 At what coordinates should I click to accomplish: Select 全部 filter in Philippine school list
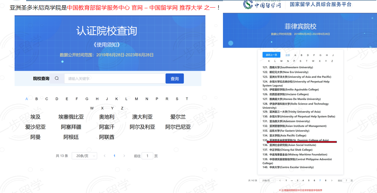tap(288, 55)
